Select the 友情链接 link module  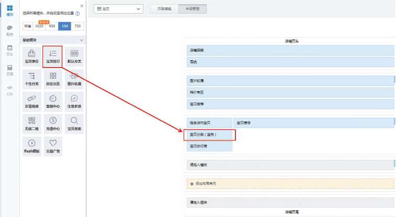(31, 101)
